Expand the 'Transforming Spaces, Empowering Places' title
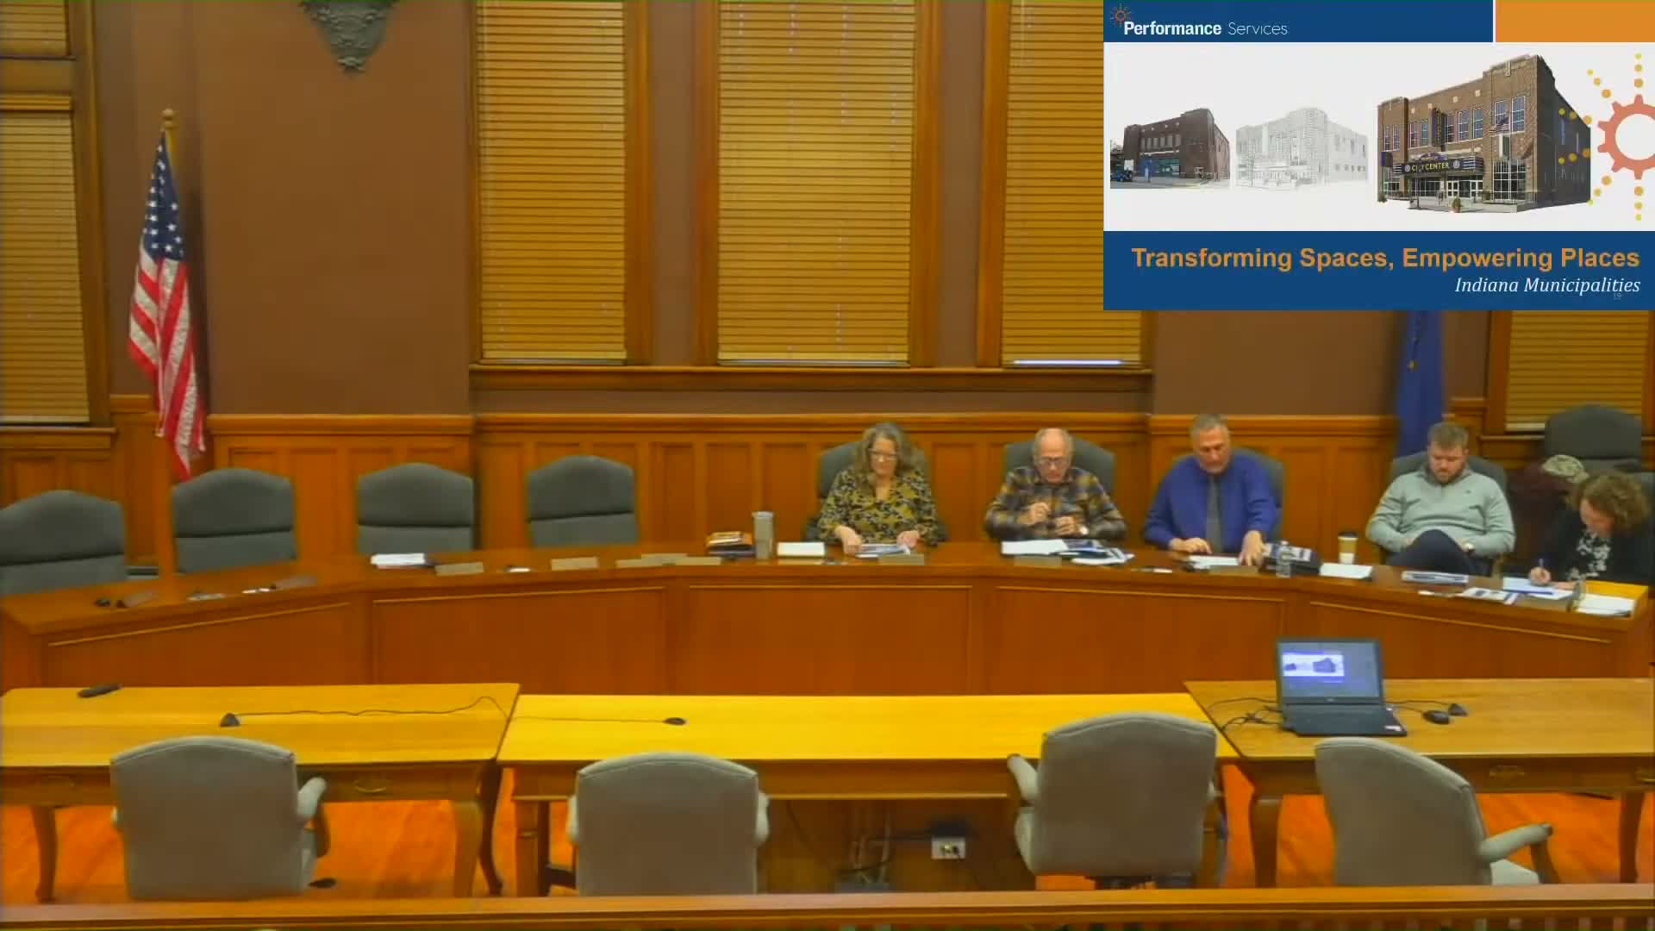The image size is (1655, 931). point(1386,257)
